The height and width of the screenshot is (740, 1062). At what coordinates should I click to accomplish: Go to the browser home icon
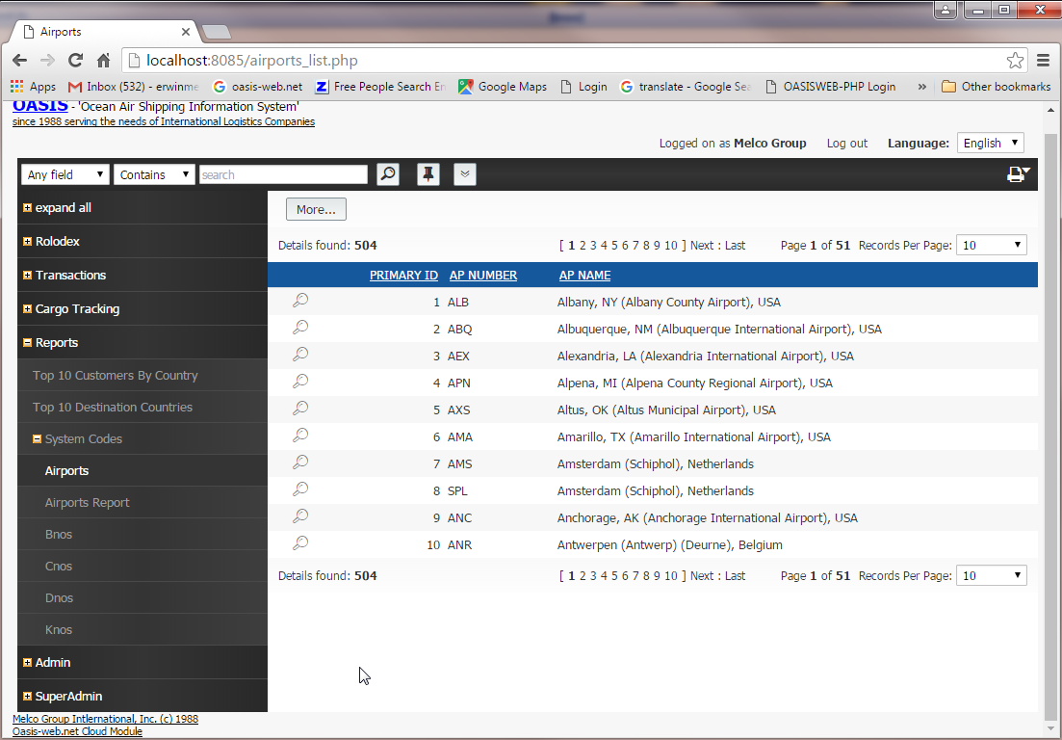(103, 61)
